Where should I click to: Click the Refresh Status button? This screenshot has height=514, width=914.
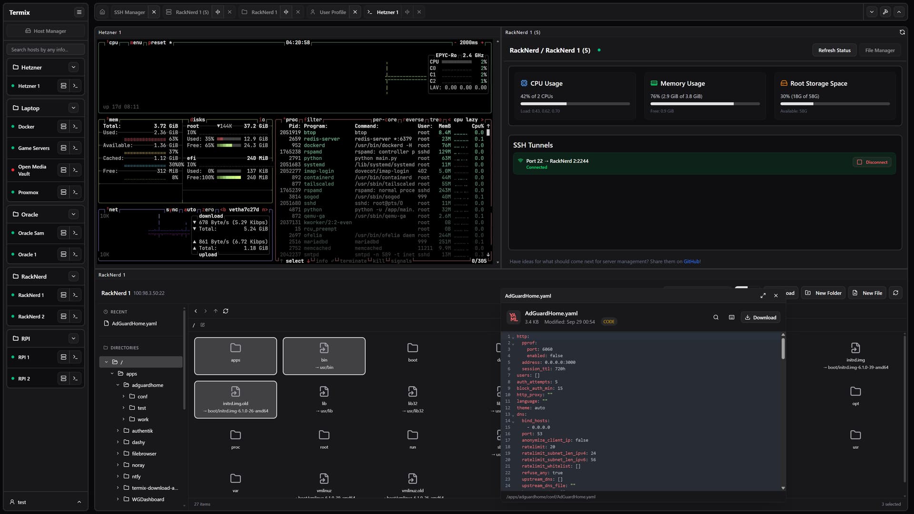pyautogui.click(x=834, y=50)
